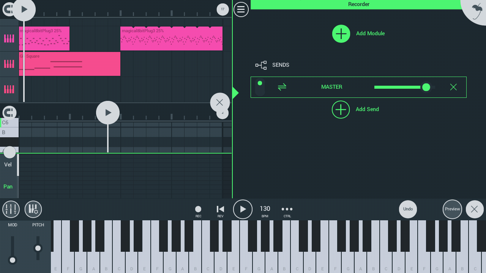Click the bar count 17 badge
This screenshot has width=486, height=273.
(222, 9)
